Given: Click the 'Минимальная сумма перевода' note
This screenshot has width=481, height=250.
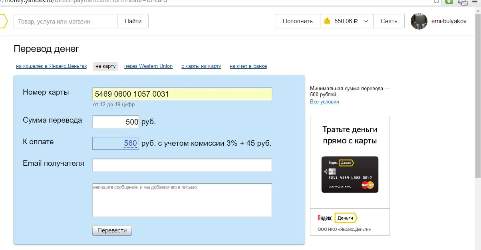Looking at the screenshot, I should tap(350, 91).
